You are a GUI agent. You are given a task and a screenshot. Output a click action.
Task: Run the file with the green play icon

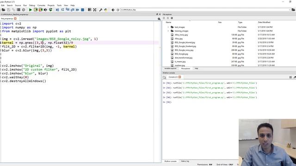click(x=31, y=10)
